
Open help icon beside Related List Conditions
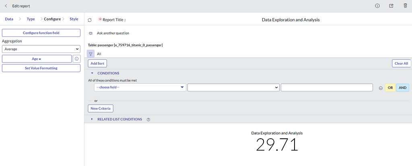coord(148,119)
